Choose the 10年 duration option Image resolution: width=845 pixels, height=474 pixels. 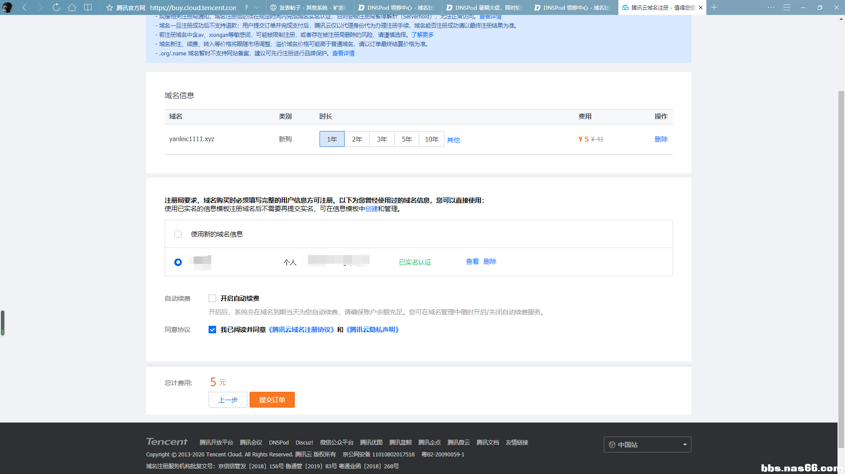tap(432, 139)
